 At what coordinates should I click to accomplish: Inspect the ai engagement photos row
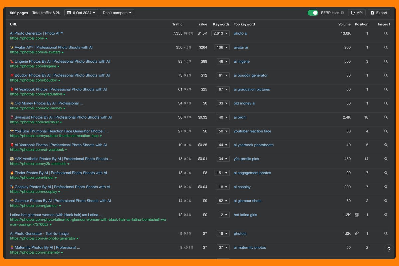pos(386,173)
